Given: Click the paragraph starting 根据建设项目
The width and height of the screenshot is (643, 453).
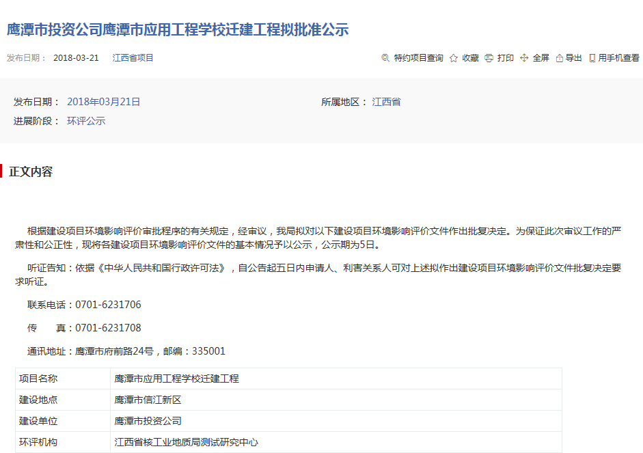Looking at the screenshot, I should coord(318,238).
